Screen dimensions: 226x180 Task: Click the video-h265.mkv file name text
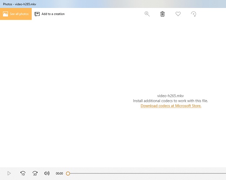pyautogui.click(x=170, y=96)
